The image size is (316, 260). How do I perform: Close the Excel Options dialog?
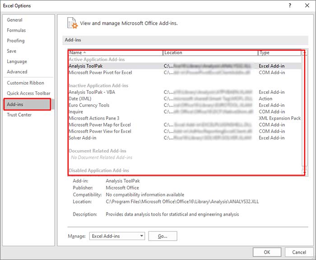point(307,5)
